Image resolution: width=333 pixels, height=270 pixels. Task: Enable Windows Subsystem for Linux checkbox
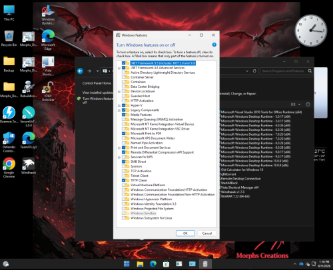pyautogui.click(x=123, y=218)
